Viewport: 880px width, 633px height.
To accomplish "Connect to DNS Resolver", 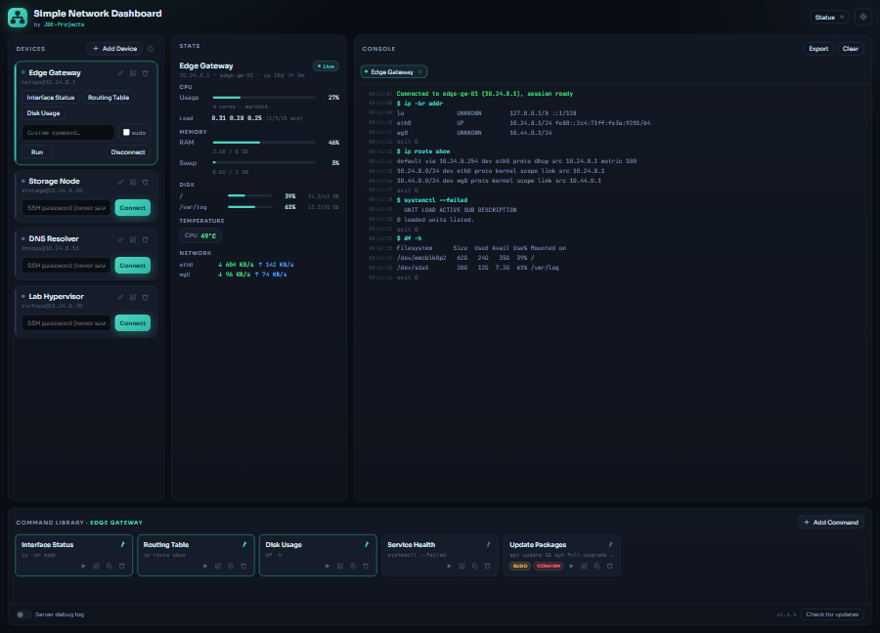I will click(x=132, y=266).
